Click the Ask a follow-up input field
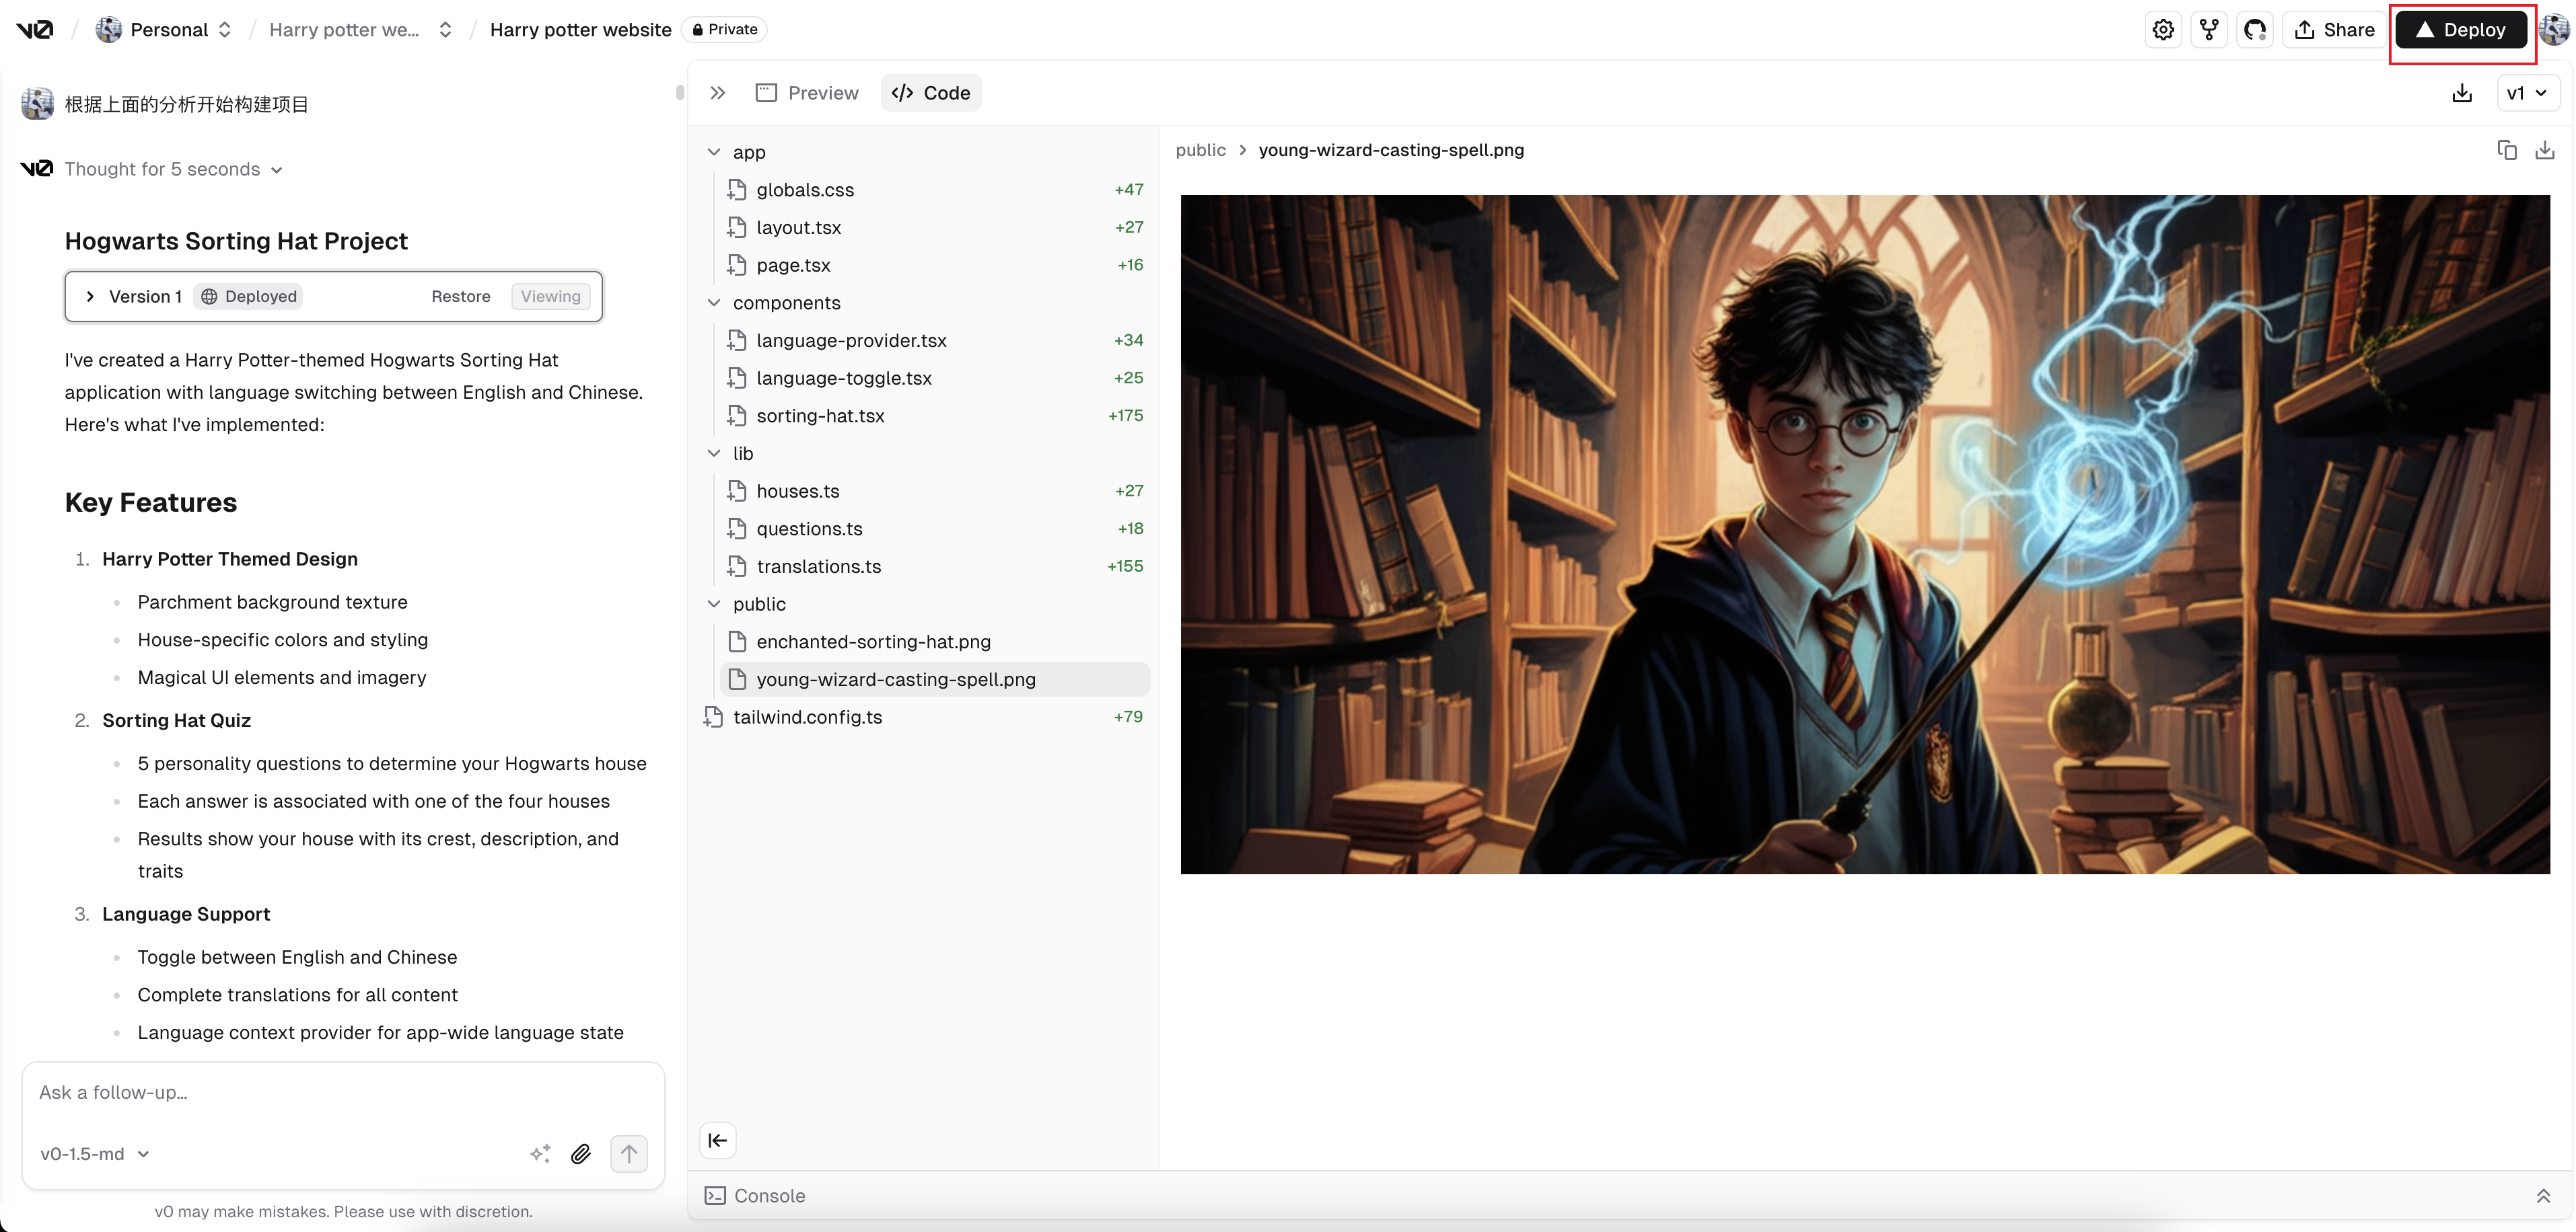This screenshot has width=2576, height=1232. [343, 1092]
